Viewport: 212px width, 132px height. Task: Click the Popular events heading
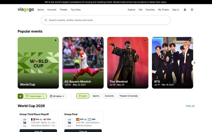pos(30,31)
